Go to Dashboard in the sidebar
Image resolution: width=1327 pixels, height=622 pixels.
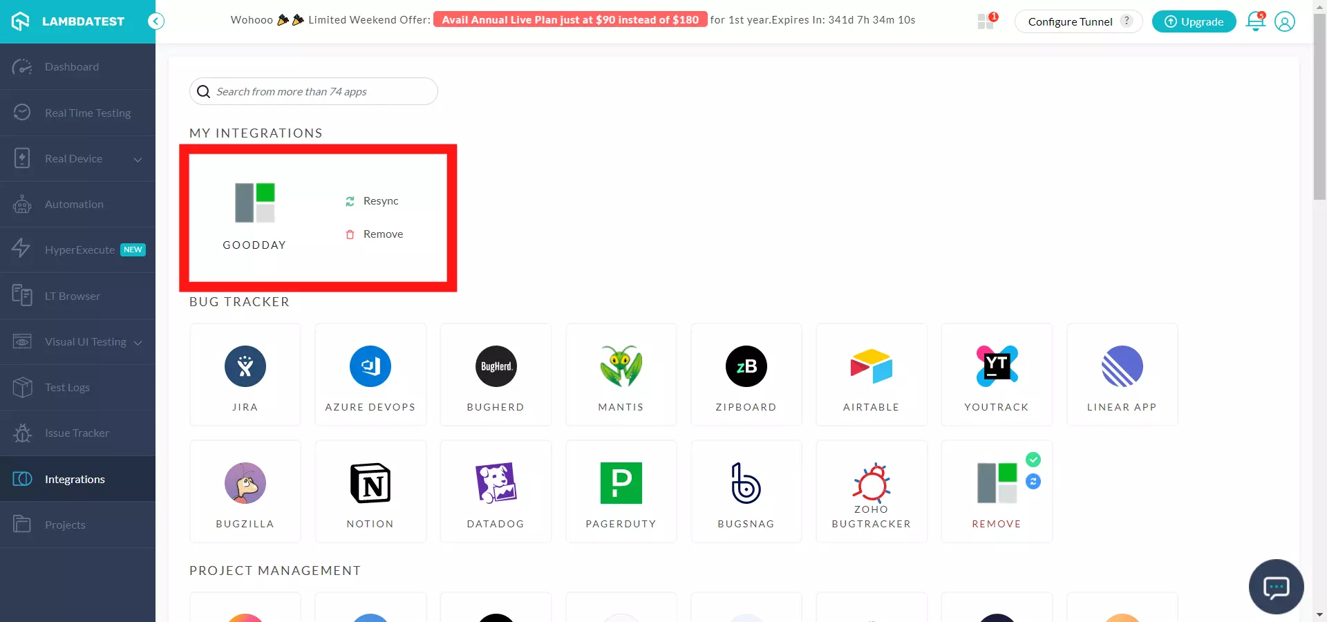[x=72, y=67]
